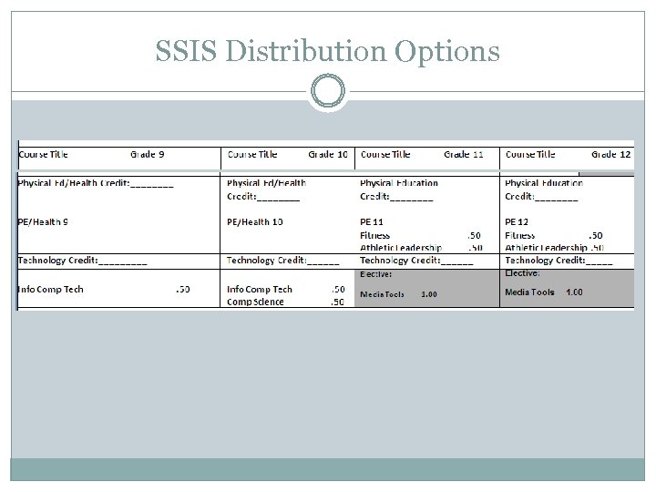Select the 'PE 12' entry

517,222
